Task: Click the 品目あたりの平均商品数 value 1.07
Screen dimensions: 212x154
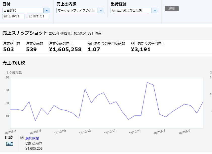Action: pyautogui.click(x=94, y=49)
